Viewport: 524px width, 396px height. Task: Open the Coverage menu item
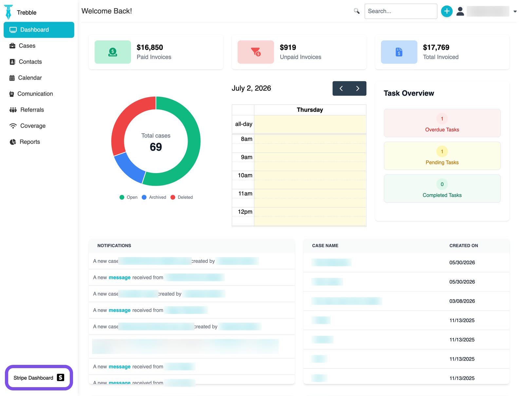(x=39, y=126)
